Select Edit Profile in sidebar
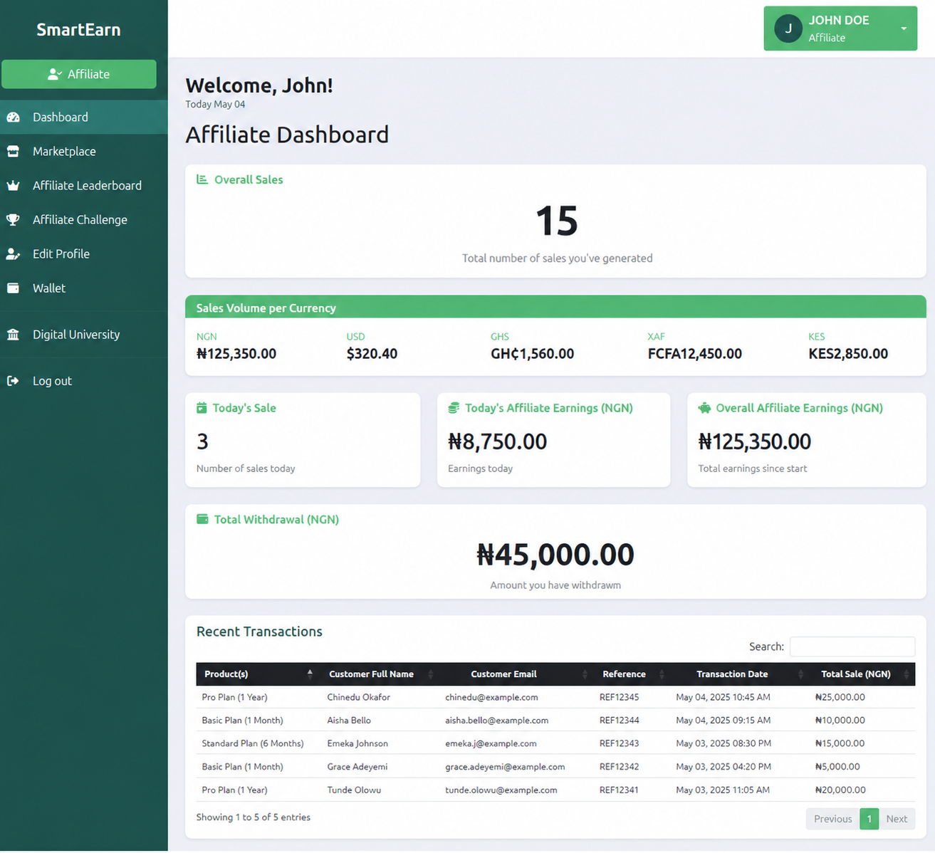Screen dimensions: 935x853 (x=84, y=254)
